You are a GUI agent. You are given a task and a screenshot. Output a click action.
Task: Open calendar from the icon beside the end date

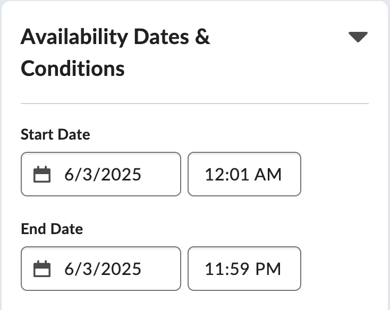(42, 269)
